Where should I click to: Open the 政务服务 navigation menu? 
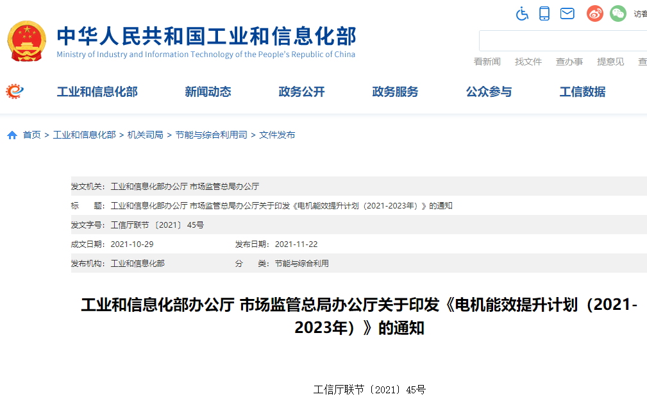point(395,92)
